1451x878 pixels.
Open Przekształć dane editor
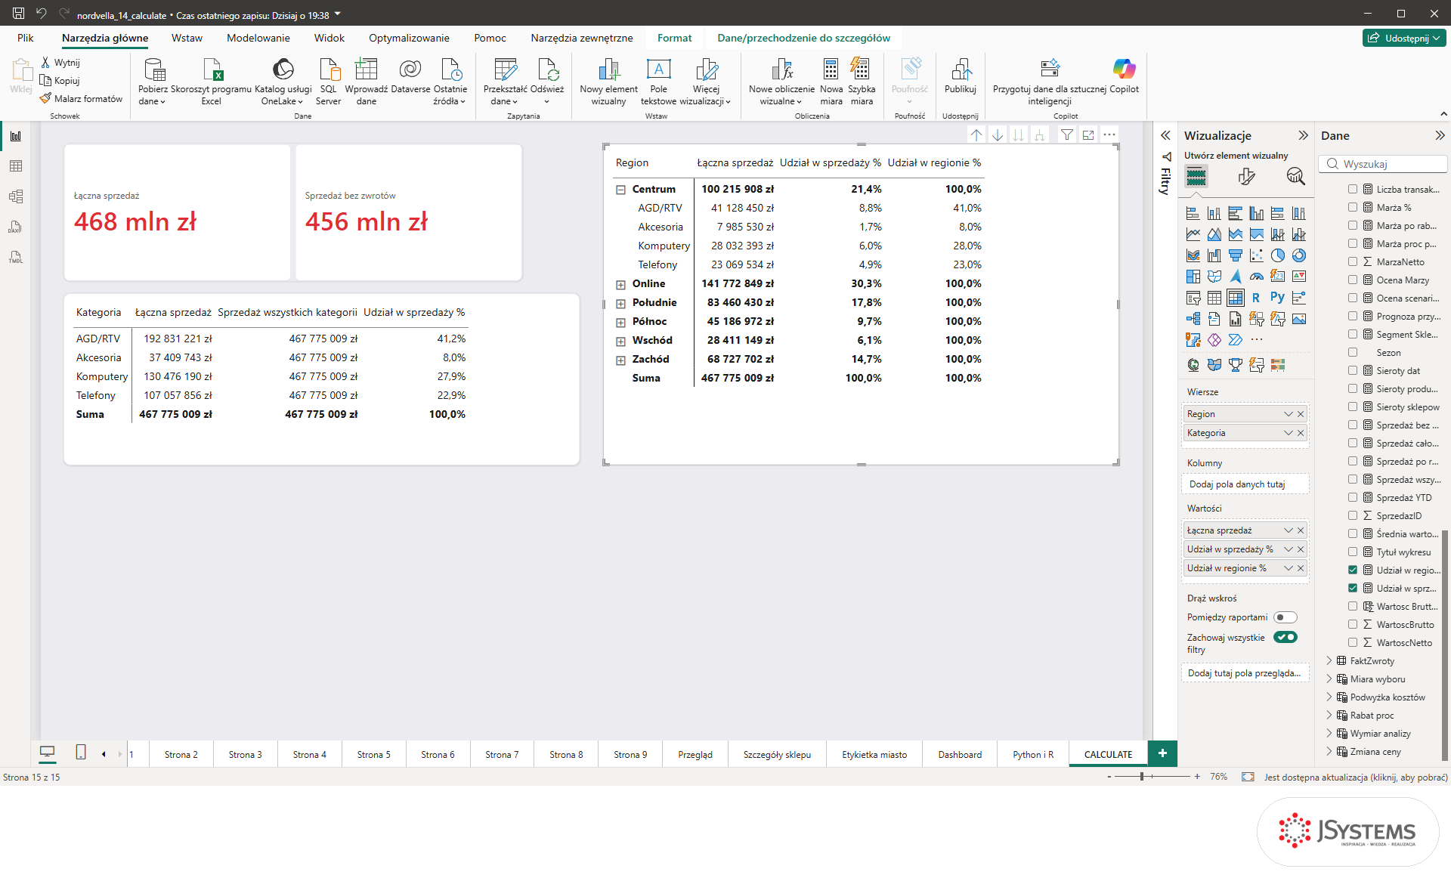tap(505, 70)
